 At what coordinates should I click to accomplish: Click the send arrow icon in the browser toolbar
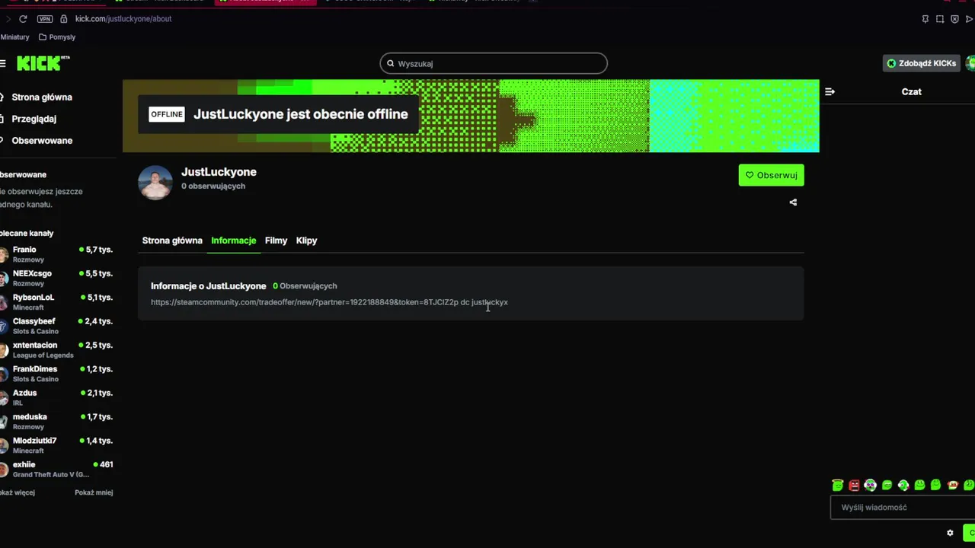[969, 19]
